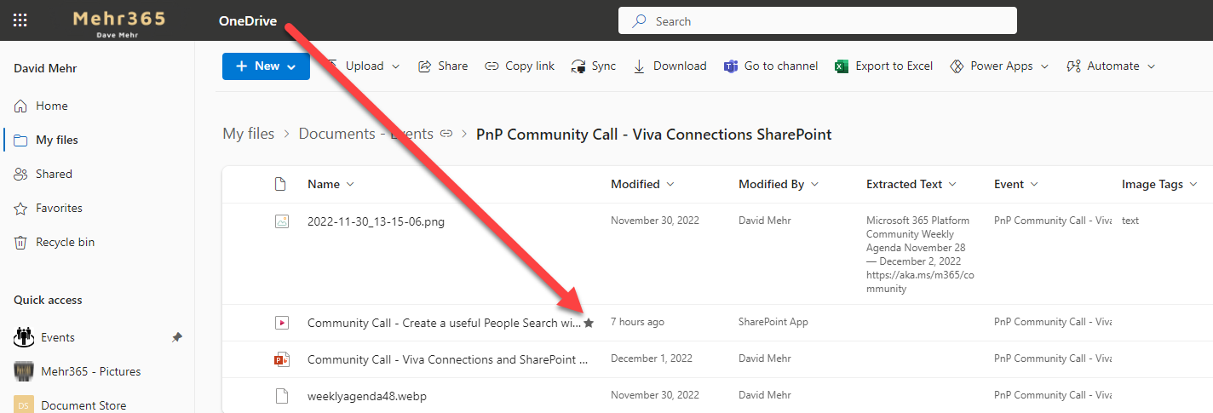Click into the Search box
1213x413 pixels.
pos(818,20)
